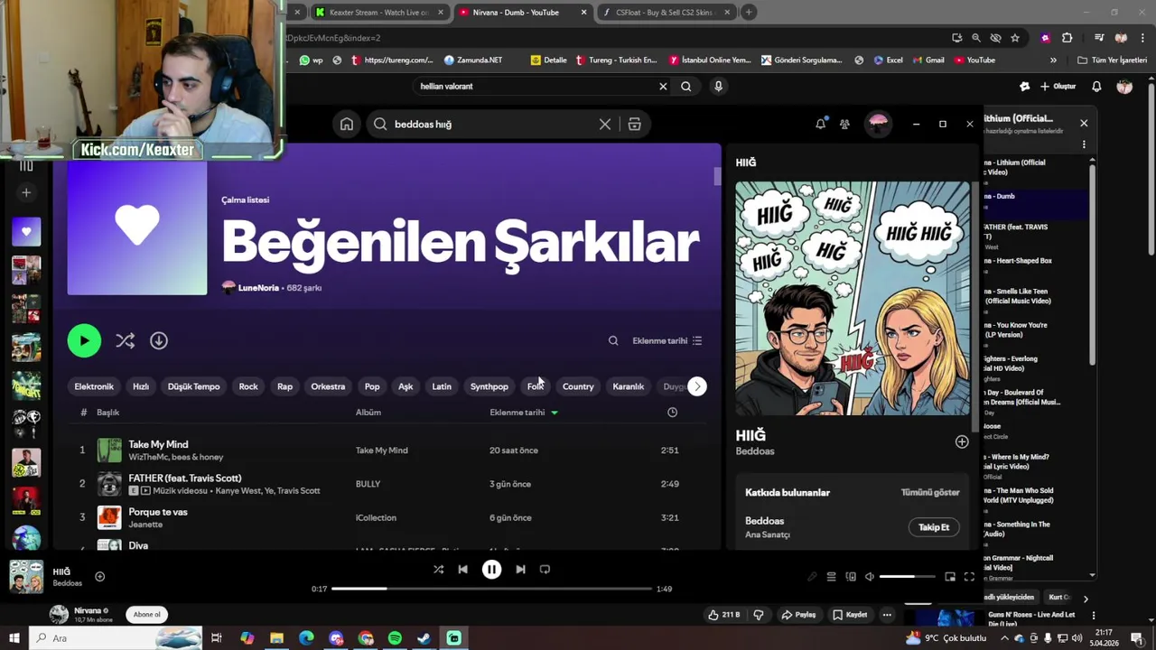
Task: Open YouTube Oluştur create button
Action: [x=1058, y=87]
